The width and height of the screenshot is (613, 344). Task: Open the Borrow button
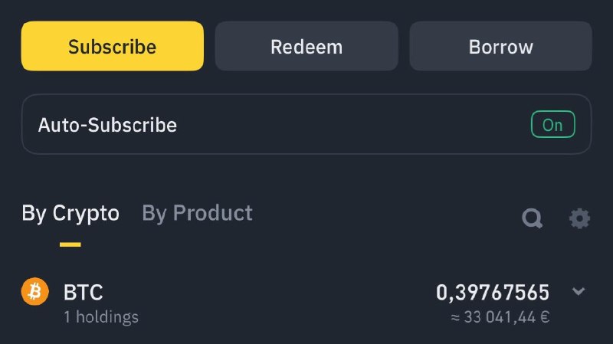tap(501, 46)
